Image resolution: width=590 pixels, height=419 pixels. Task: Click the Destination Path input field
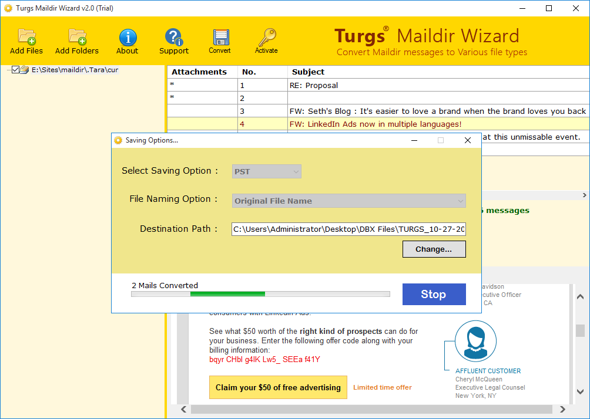tap(349, 229)
